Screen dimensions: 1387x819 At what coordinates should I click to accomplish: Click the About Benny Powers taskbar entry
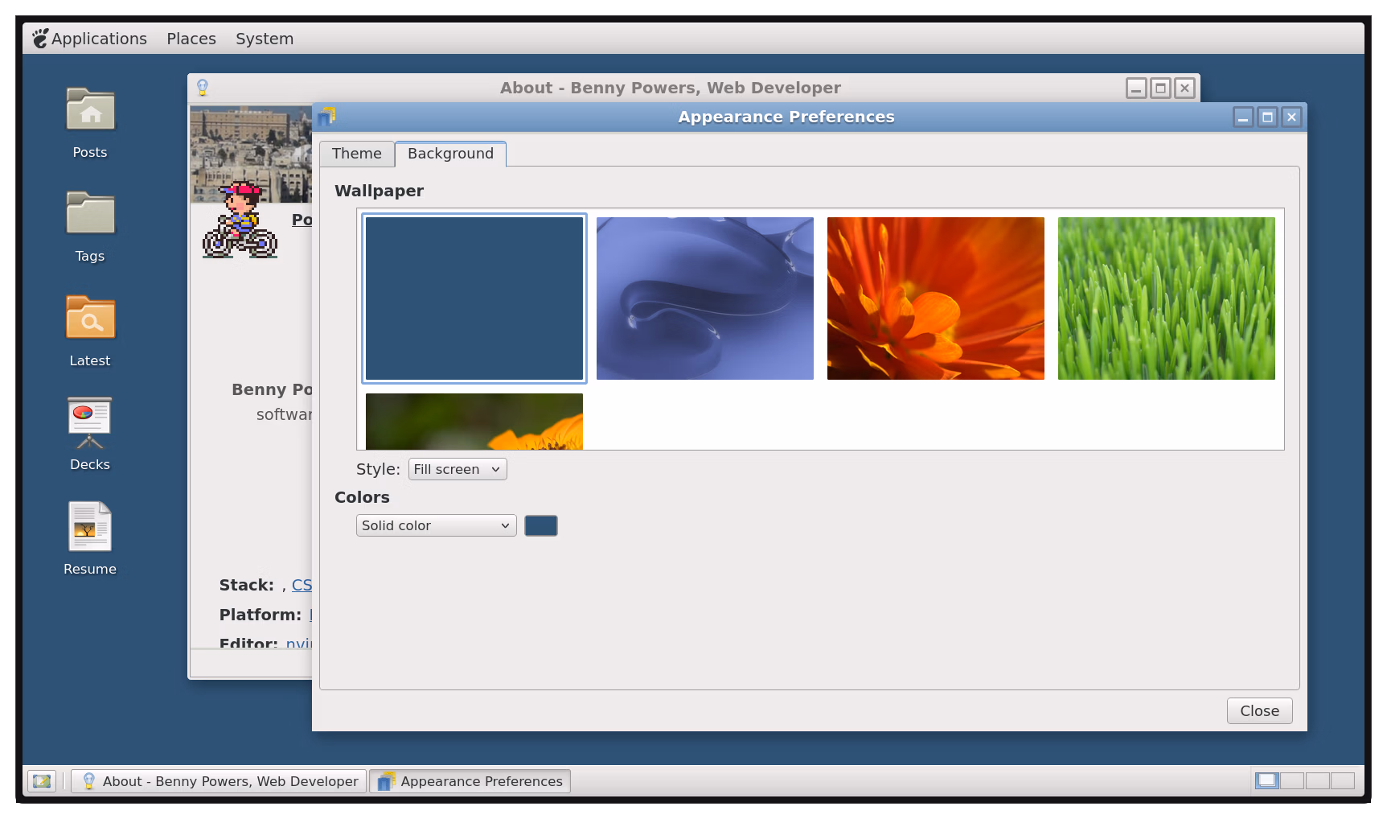point(218,780)
